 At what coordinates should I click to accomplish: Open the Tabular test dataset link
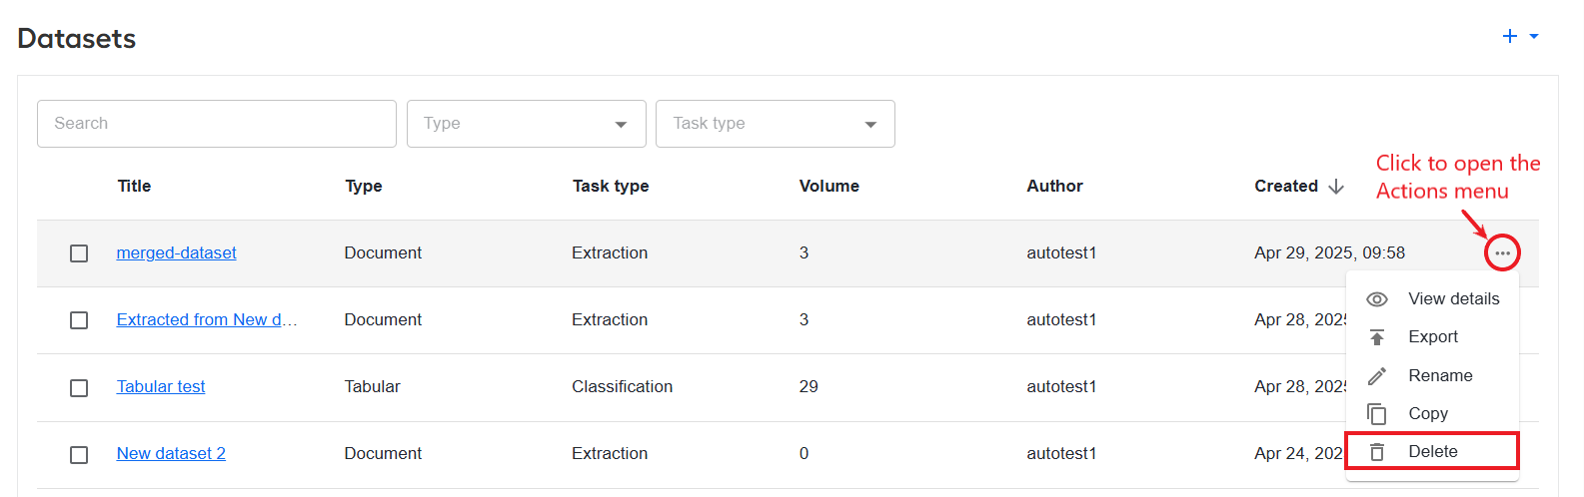point(161,387)
